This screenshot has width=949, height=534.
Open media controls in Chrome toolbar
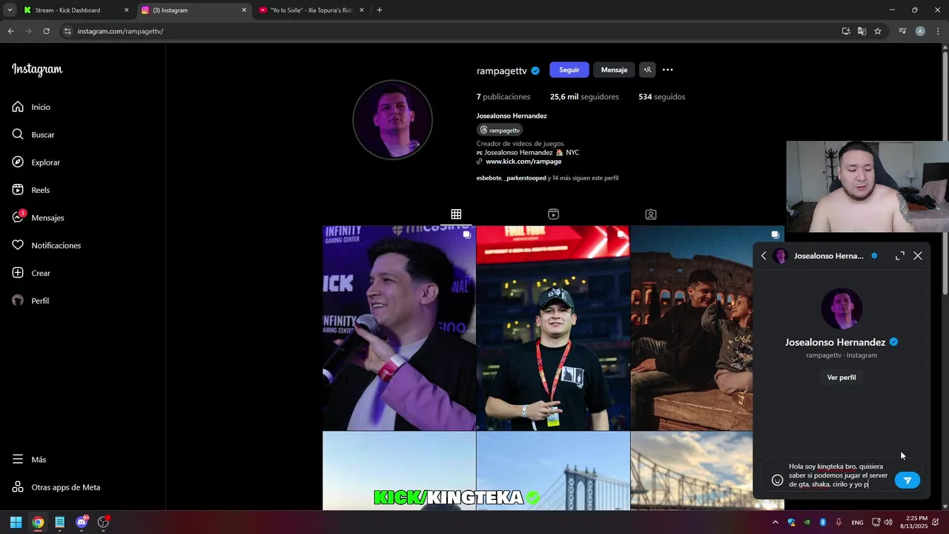902,31
